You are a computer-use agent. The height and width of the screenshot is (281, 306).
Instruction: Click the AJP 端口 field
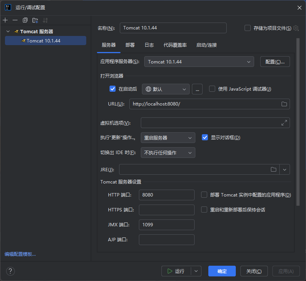tap(167, 240)
